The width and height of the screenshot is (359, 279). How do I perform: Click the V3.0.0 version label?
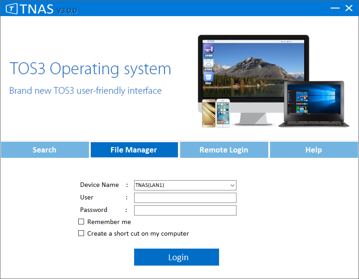click(67, 11)
